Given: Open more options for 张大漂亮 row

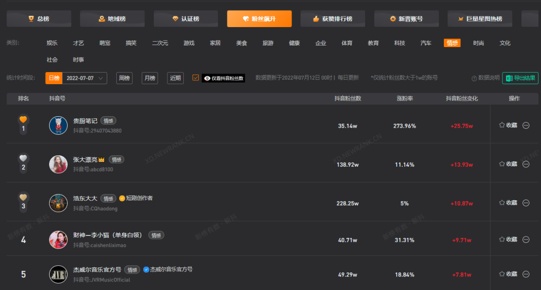Looking at the screenshot, I should (526, 164).
